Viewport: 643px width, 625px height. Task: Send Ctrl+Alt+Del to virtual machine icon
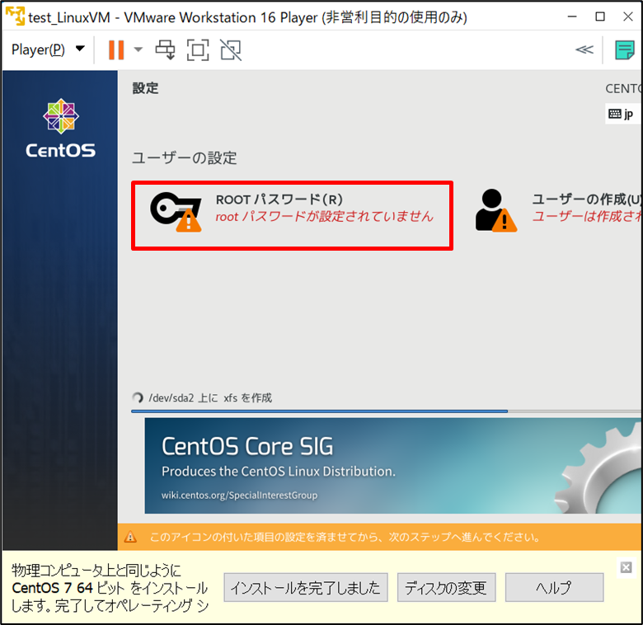pos(165,50)
